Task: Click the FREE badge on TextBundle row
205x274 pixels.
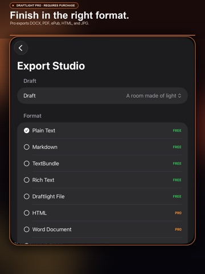Action: tap(177, 163)
